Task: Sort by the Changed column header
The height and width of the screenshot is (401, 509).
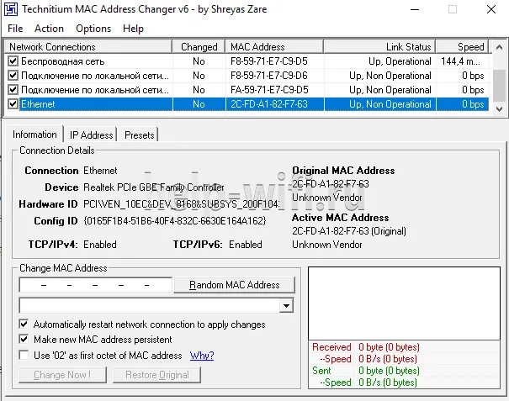Action: coord(199,47)
